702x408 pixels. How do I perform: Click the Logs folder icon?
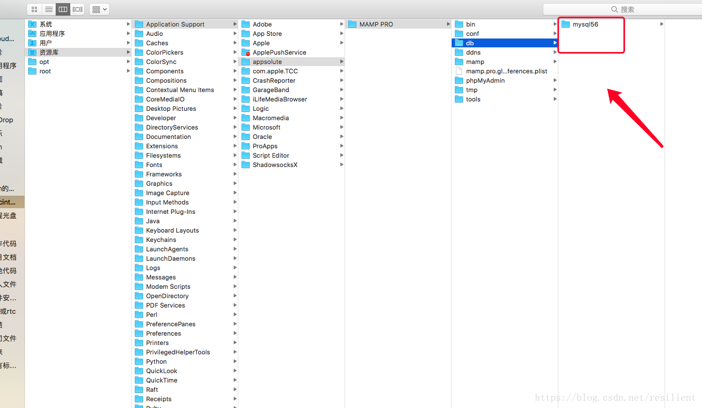139,268
